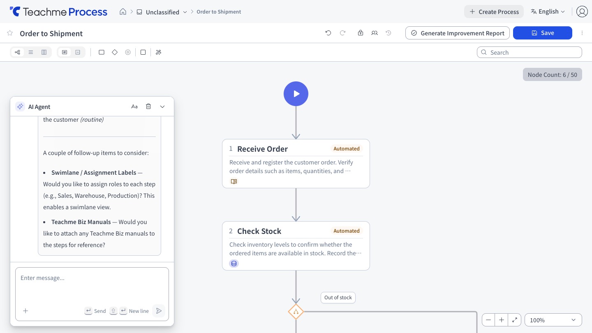Screen dimensions: 592x333
Task: Click the plus attach icon in message box
Action: click(25, 311)
